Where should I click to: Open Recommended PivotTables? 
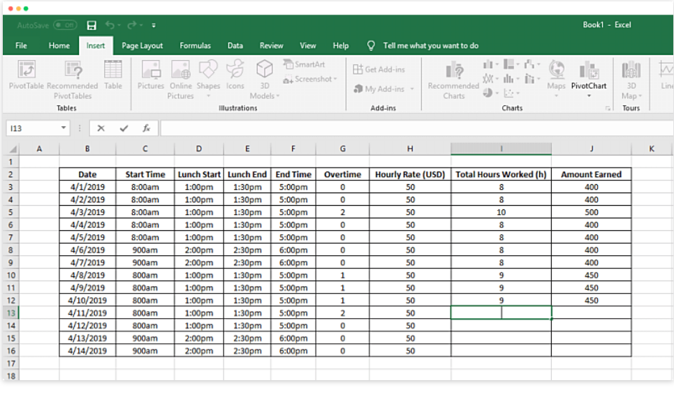(x=73, y=80)
